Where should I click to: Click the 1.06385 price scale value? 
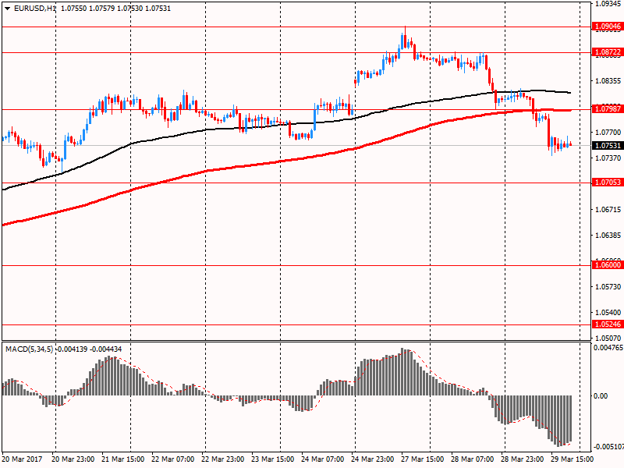click(608, 236)
